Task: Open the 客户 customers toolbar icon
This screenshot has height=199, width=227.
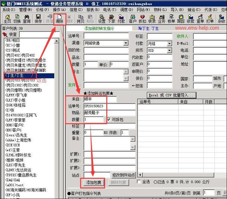Action: click(x=133, y=19)
